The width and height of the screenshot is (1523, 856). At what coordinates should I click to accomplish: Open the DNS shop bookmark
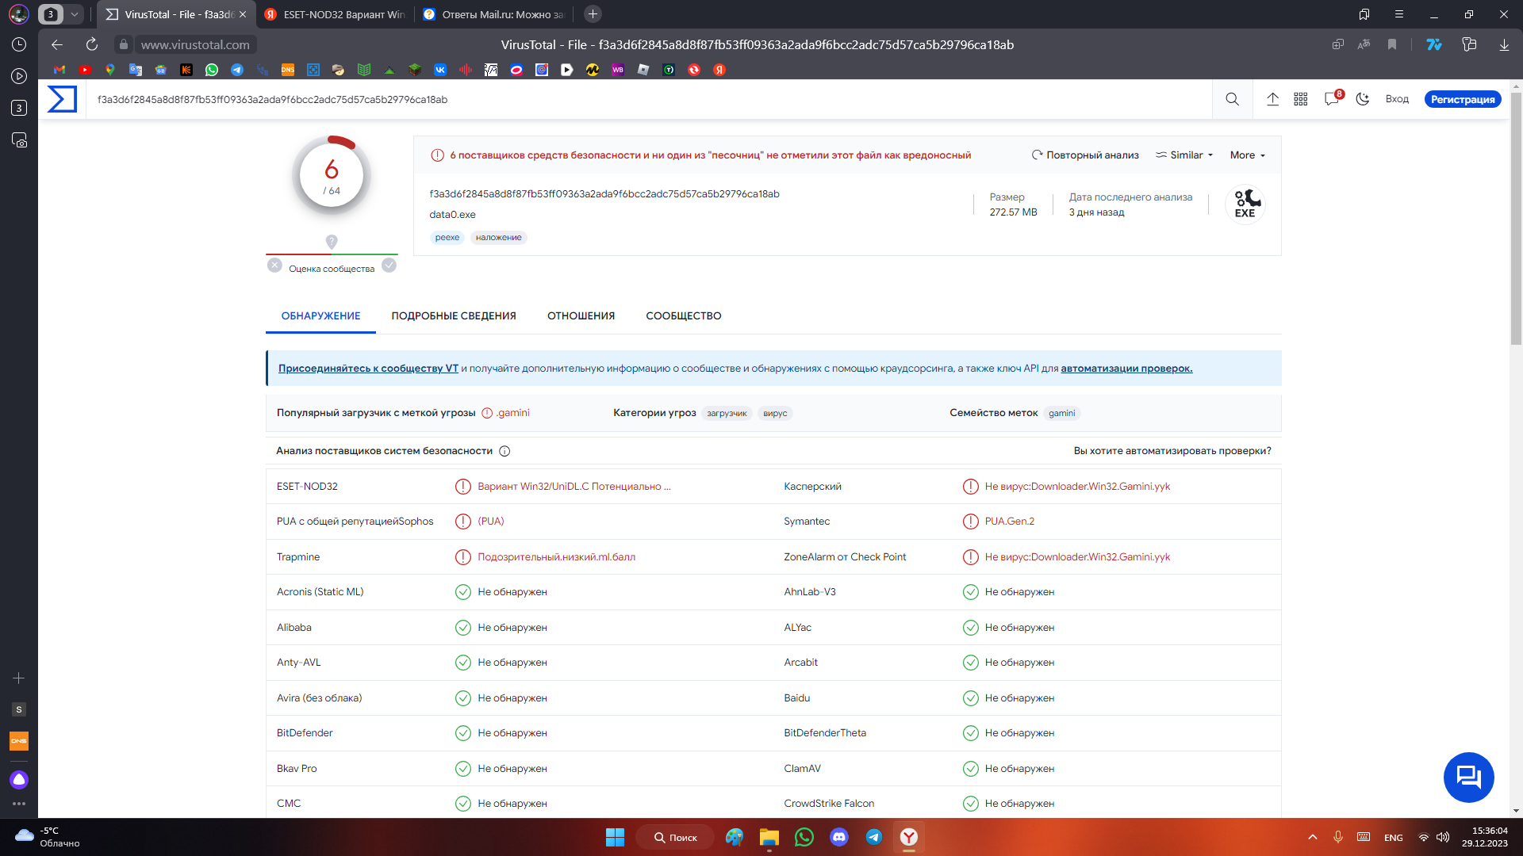coord(288,70)
